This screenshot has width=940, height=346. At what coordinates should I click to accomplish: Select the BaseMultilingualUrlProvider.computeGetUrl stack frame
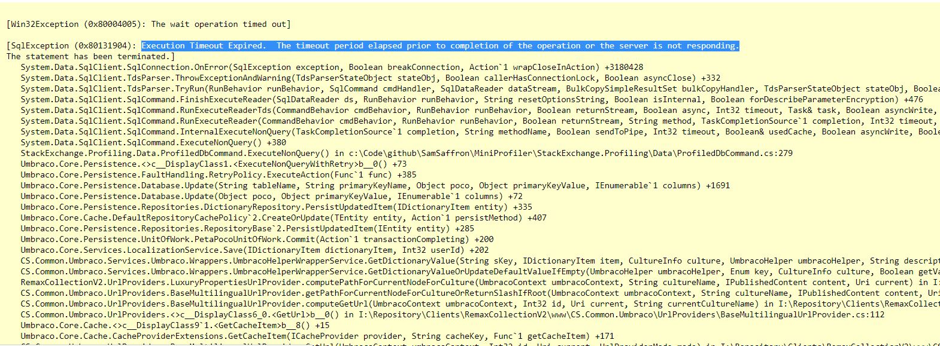click(x=480, y=304)
